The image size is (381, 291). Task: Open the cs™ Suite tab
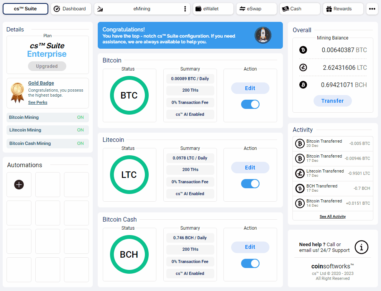click(25, 9)
